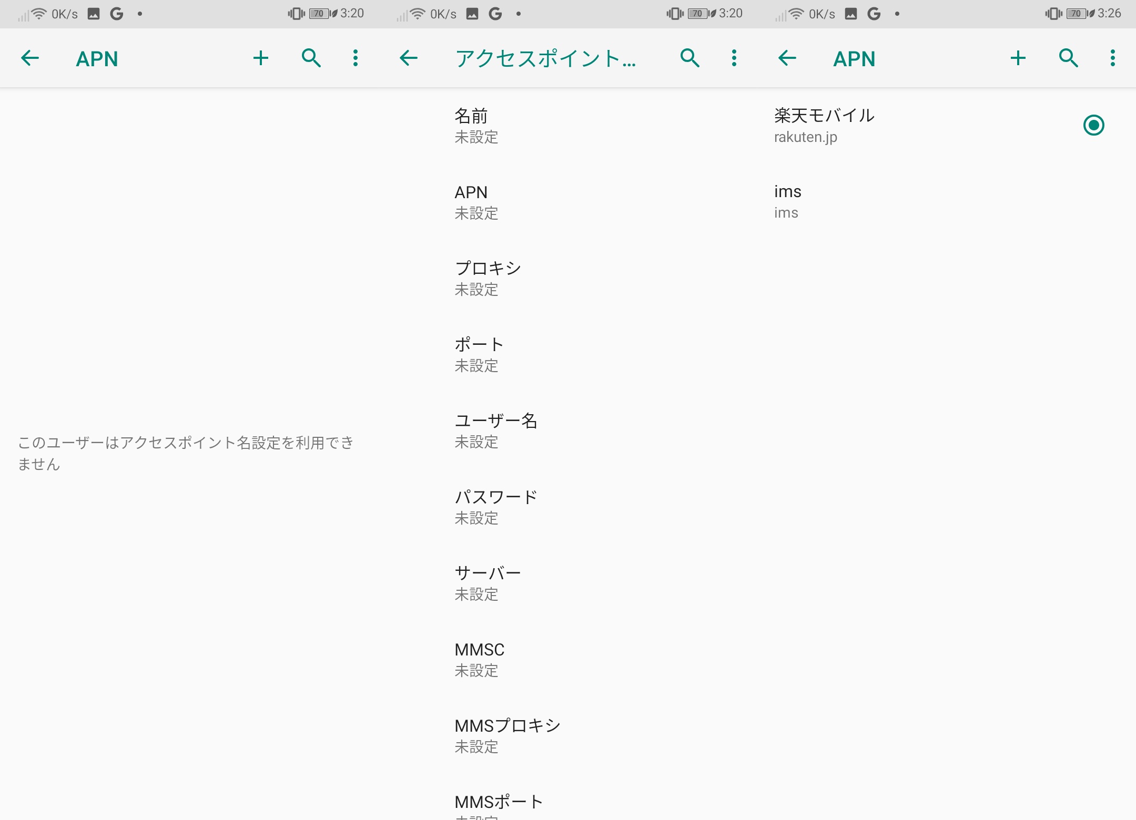This screenshot has width=1136, height=820.
Task: Open 楽天モバイル rakuten.jp APN entry
Action: tap(915, 126)
